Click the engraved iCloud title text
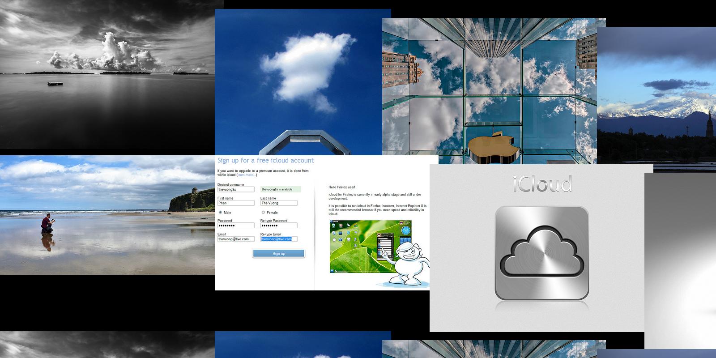 [x=542, y=183]
